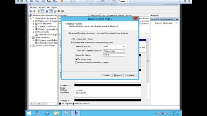Click the Cancelar button
The height and width of the screenshot is (116, 207).
[x=131, y=75]
